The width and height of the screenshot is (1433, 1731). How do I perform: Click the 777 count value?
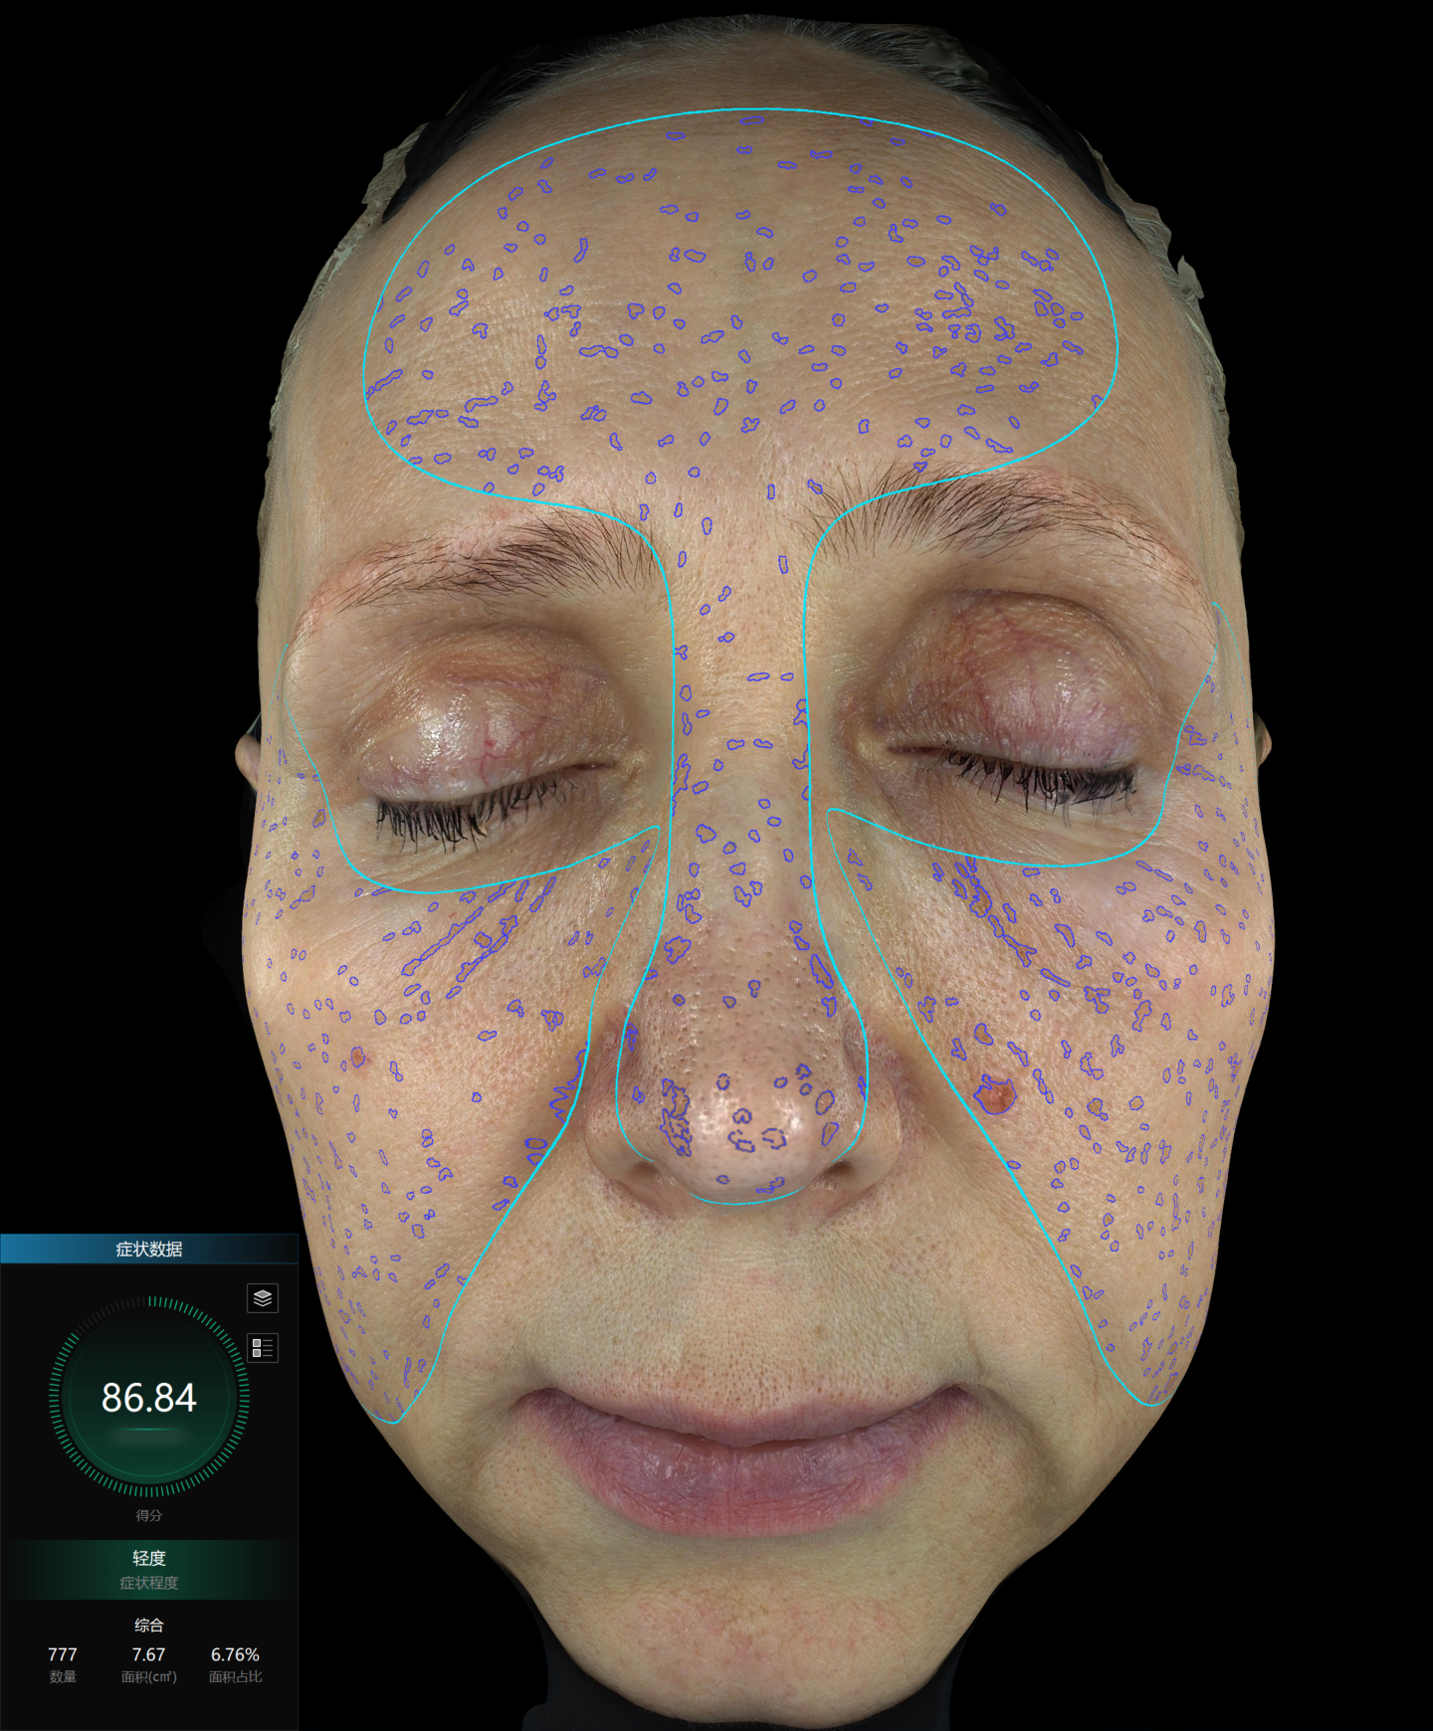(x=63, y=1654)
